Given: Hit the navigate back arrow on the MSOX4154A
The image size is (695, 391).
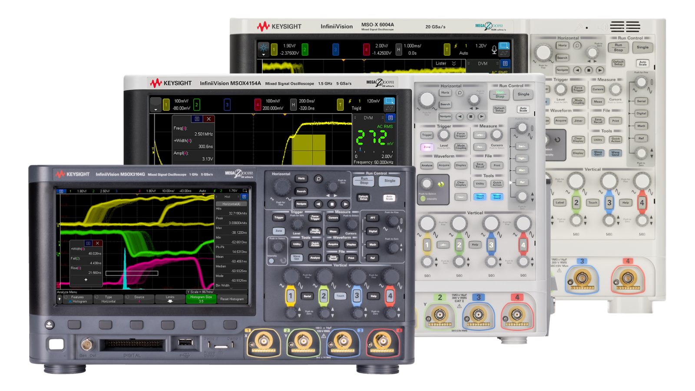Looking at the screenshot, I should click(x=460, y=116).
